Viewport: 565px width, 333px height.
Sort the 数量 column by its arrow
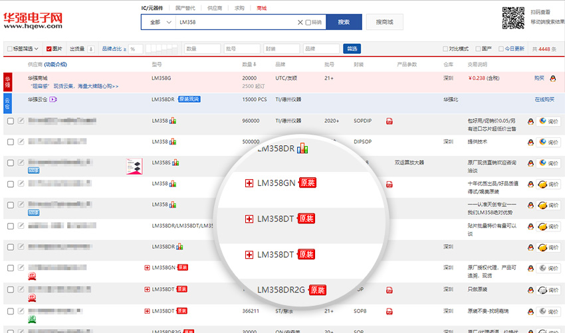(255, 64)
